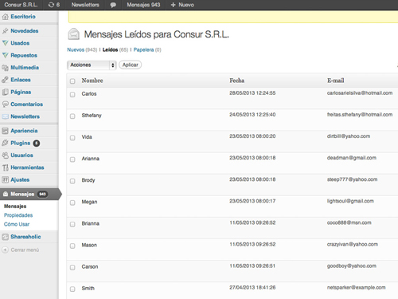
Task: Click the Enlaces chain-link icon
Action: pos(5,80)
